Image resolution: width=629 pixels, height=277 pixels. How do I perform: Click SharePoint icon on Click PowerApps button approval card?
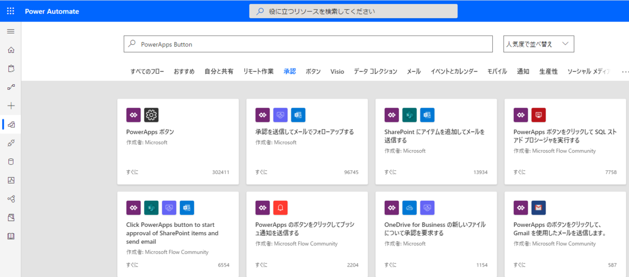151,207
